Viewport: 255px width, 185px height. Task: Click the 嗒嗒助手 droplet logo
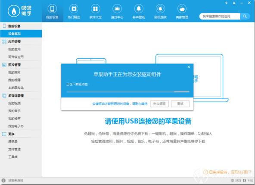[14, 11]
